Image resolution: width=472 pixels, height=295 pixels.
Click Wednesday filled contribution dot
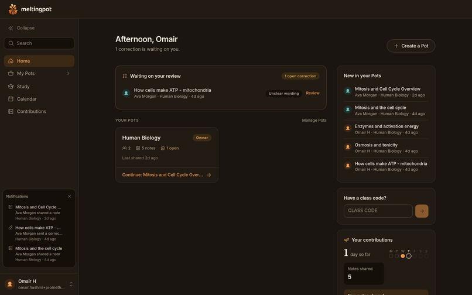403,256
